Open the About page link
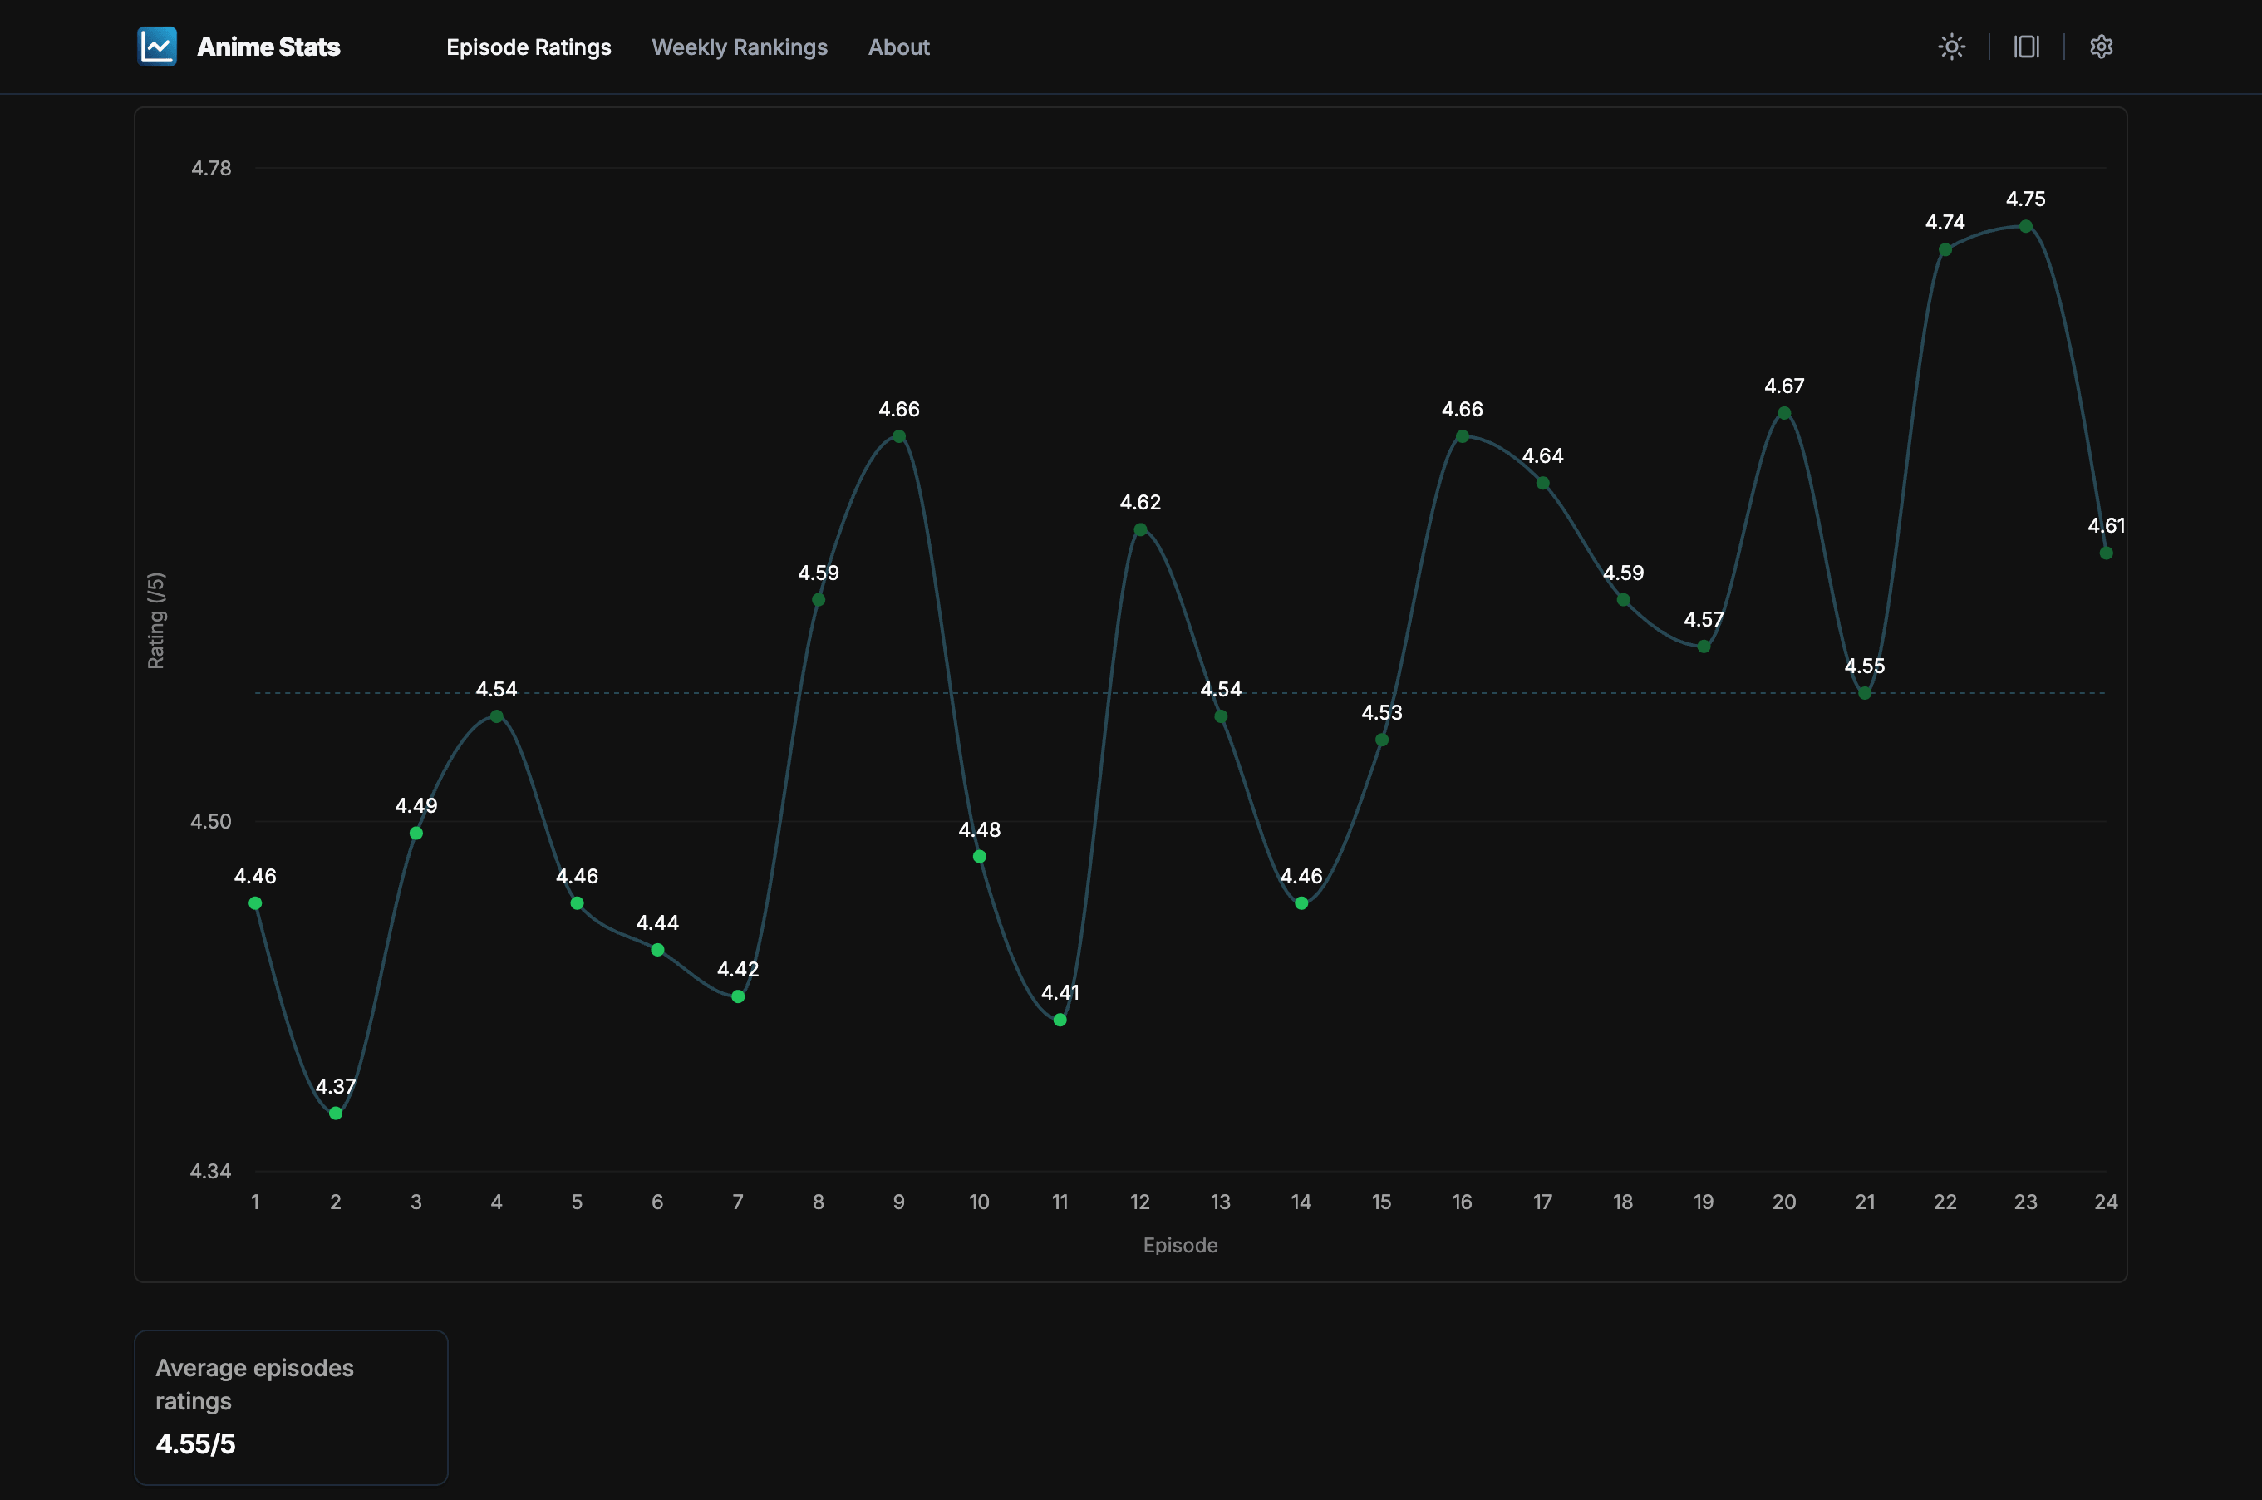 898,47
